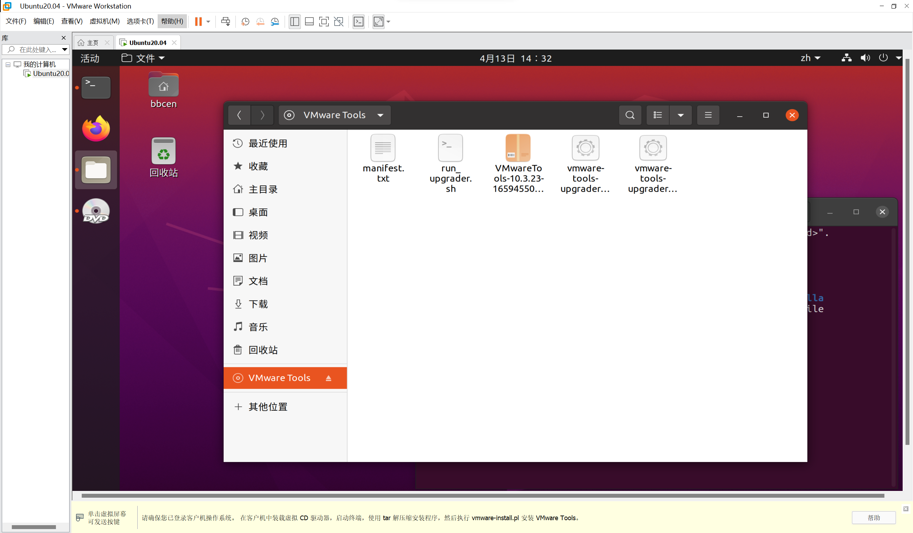Run the run_upgrader.sh script icon
The image size is (913, 533).
[450, 148]
